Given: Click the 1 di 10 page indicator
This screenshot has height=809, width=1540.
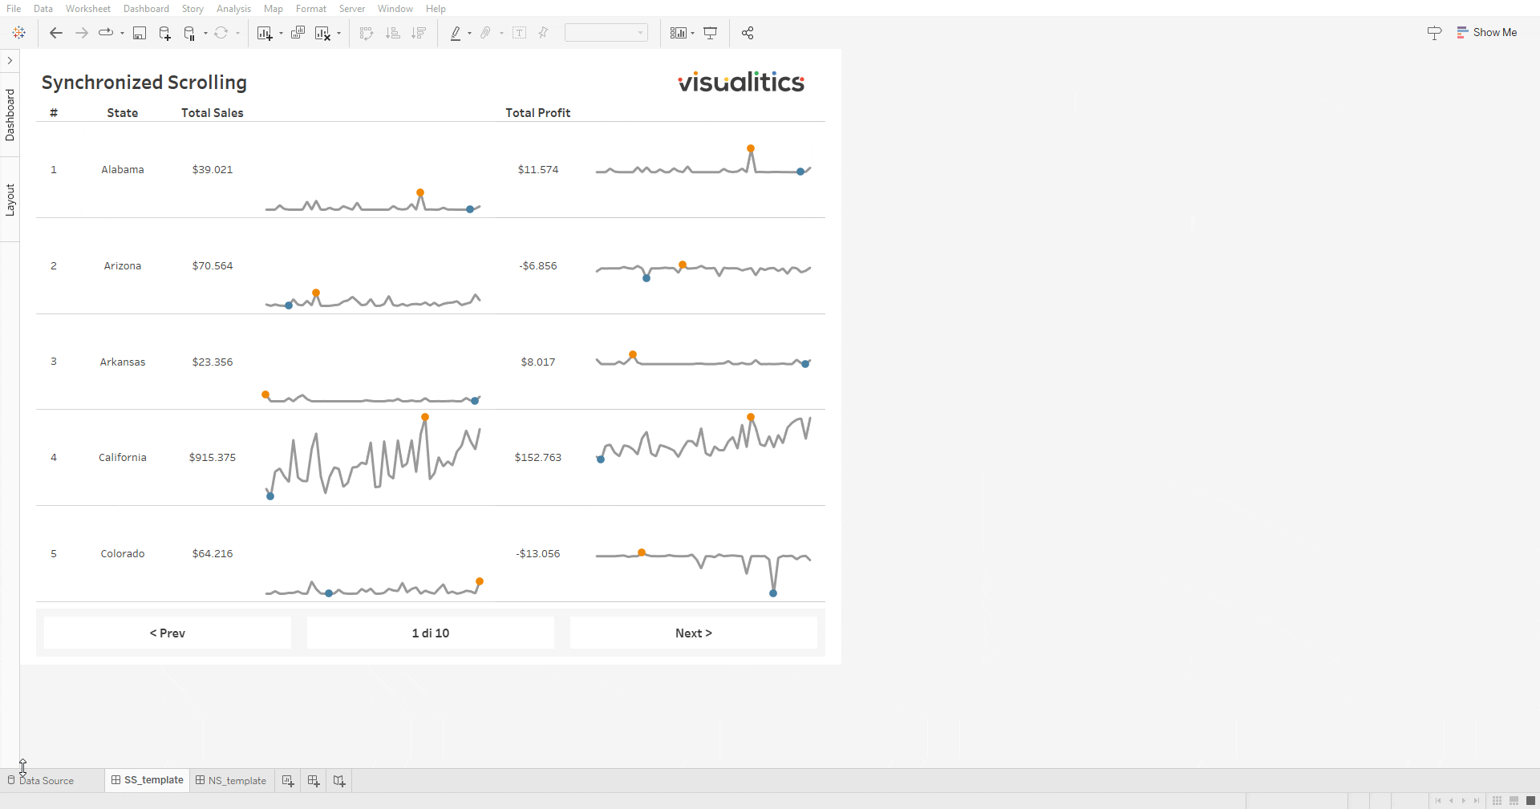Looking at the screenshot, I should pyautogui.click(x=431, y=633).
